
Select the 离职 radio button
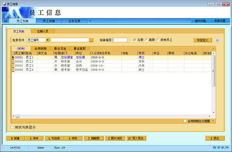click(146, 40)
